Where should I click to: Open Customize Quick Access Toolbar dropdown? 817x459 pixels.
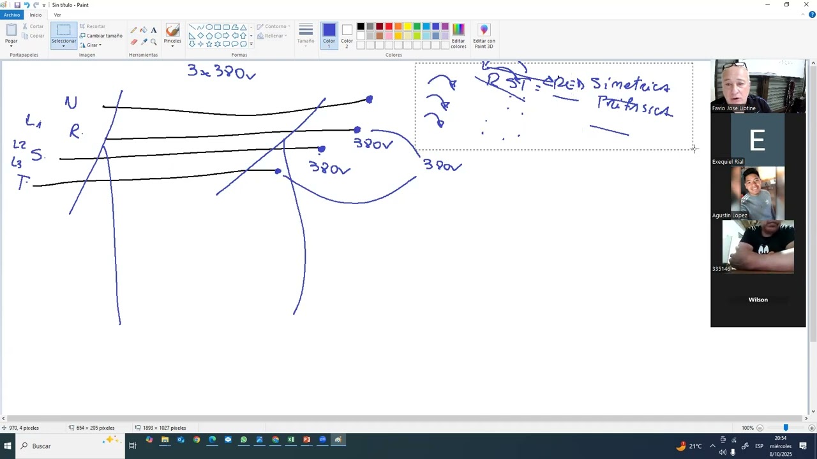coord(44,5)
